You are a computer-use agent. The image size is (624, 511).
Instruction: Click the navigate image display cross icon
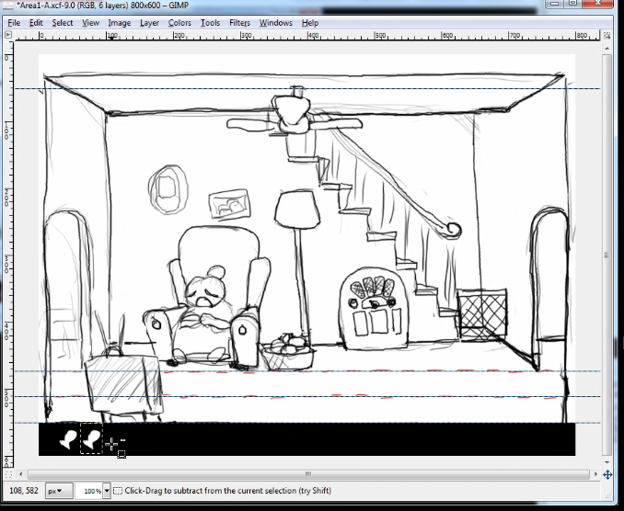[607, 474]
